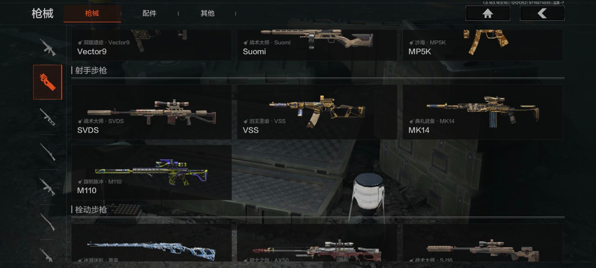This screenshot has height=268, width=596.
Task: Select the fifth weapon category icon in the sidebar
Action: pos(47,187)
